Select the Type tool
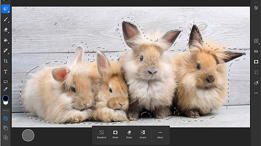261x146 pixels. coord(6,72)
